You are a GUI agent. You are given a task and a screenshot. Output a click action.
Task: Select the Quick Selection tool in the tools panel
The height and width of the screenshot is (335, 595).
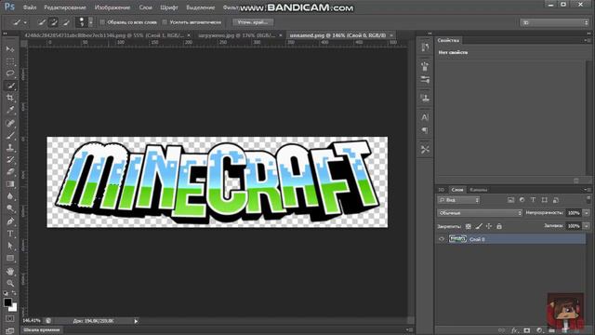10,86
